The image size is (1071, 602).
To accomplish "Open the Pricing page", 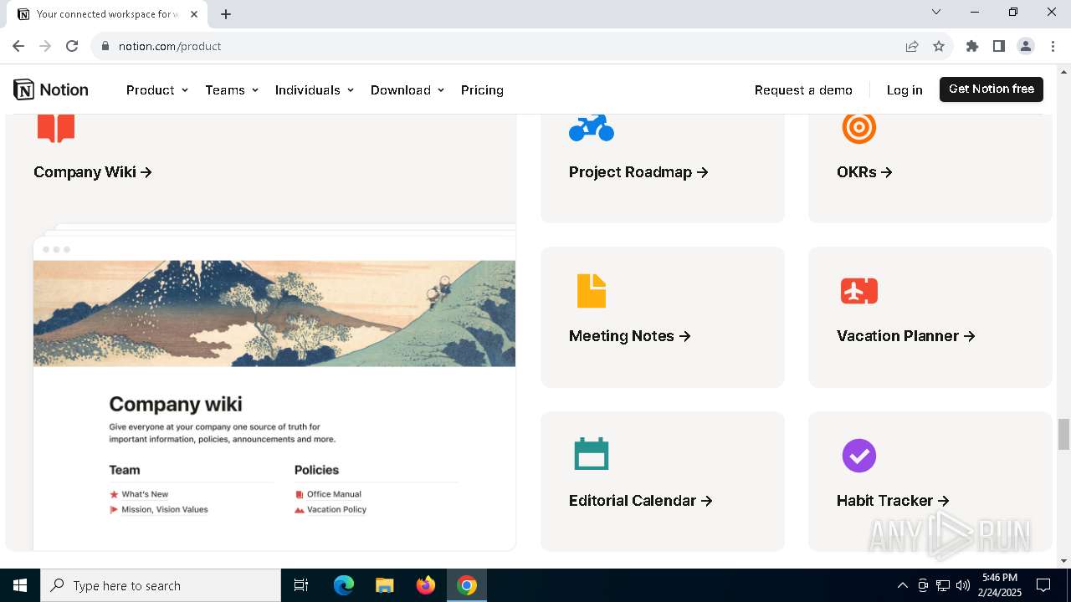I will [x=482, y=89].
